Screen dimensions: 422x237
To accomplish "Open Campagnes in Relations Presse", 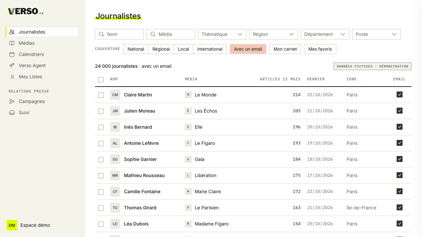I will (42, 101).
